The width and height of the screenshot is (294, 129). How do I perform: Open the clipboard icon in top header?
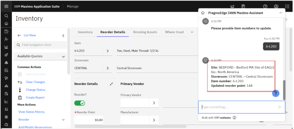[243, 6]
